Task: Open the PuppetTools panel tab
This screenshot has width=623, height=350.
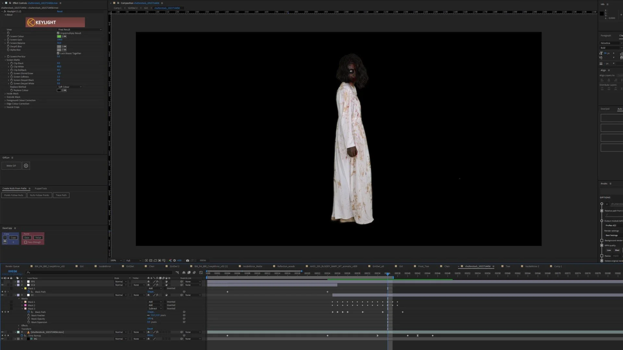Action: (41, 189)
